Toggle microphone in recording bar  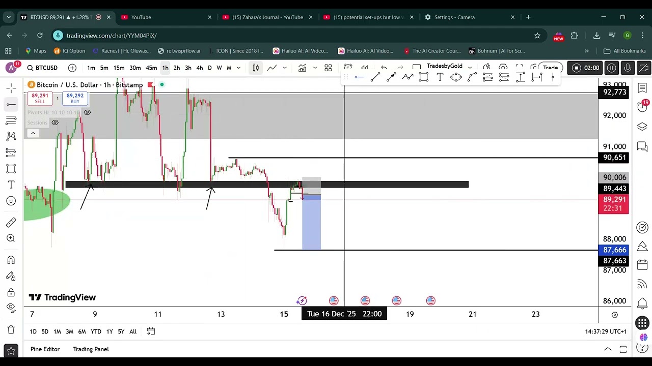point(628,68)
